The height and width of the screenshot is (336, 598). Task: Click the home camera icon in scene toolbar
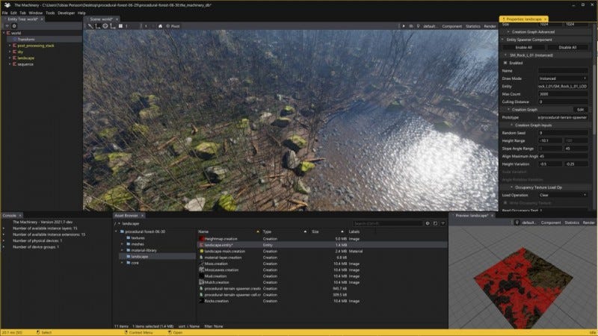click(160, 26)
